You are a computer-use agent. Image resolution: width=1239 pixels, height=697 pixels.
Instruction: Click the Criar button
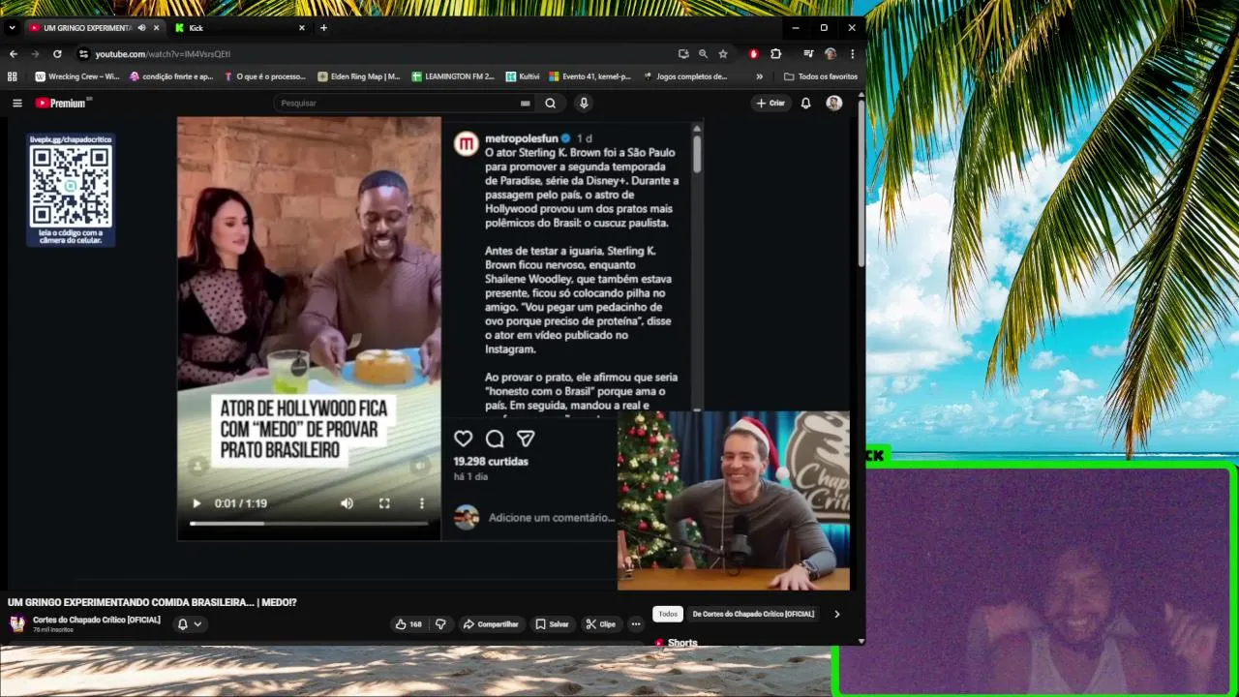[771, 103]
